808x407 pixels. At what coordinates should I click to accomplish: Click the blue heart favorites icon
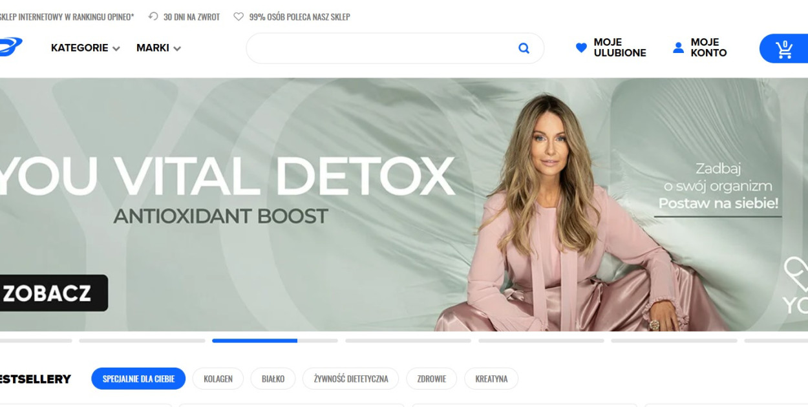click(581, 48)
